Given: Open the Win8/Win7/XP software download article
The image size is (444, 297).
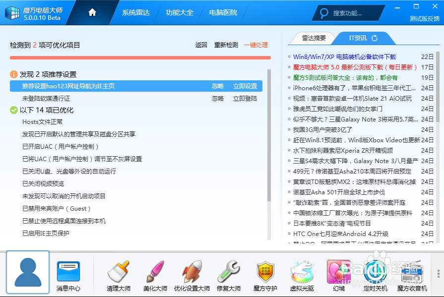Looking at the screenshot, I should click(345, 56).
